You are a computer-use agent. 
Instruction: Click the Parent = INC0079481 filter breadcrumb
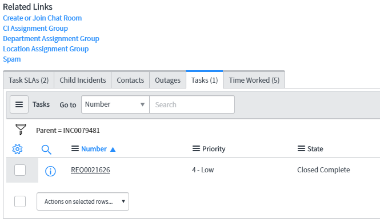pos(68,131)
